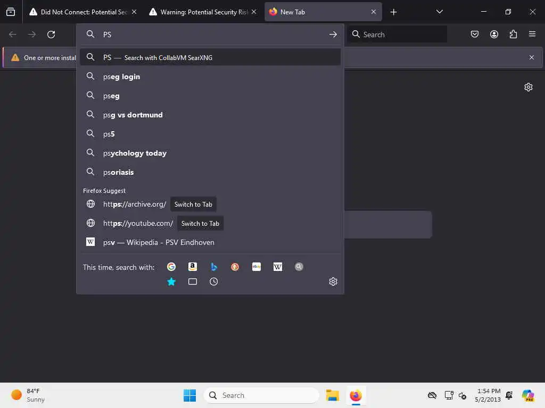Search this time with Amazon

[193, 267]
